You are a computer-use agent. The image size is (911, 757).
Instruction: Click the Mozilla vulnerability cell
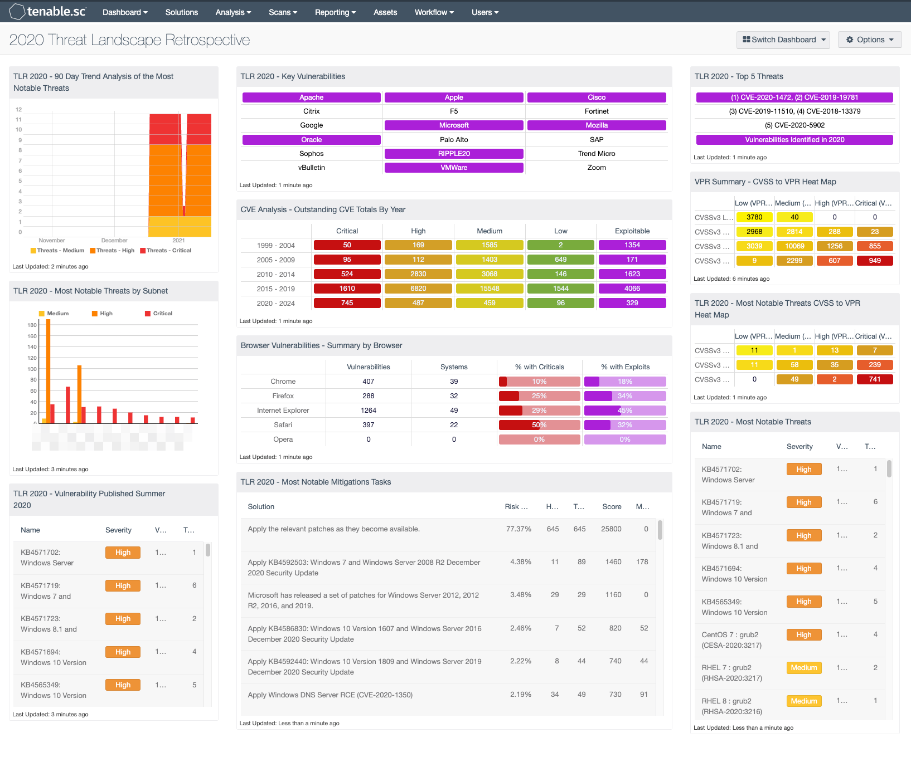click(x=597, y=125)
